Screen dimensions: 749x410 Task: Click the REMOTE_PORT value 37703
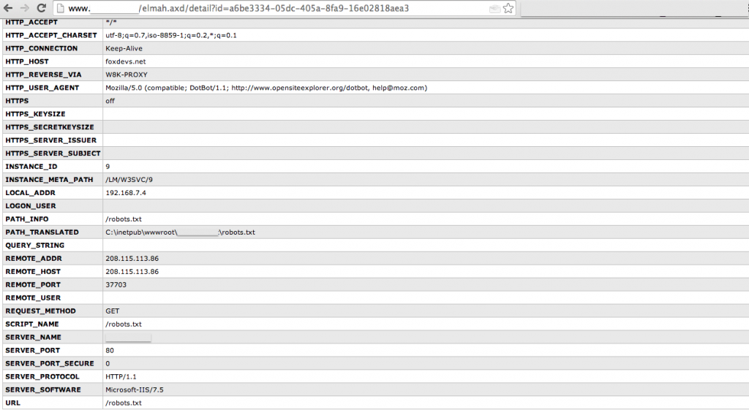[x=116, y=285]
